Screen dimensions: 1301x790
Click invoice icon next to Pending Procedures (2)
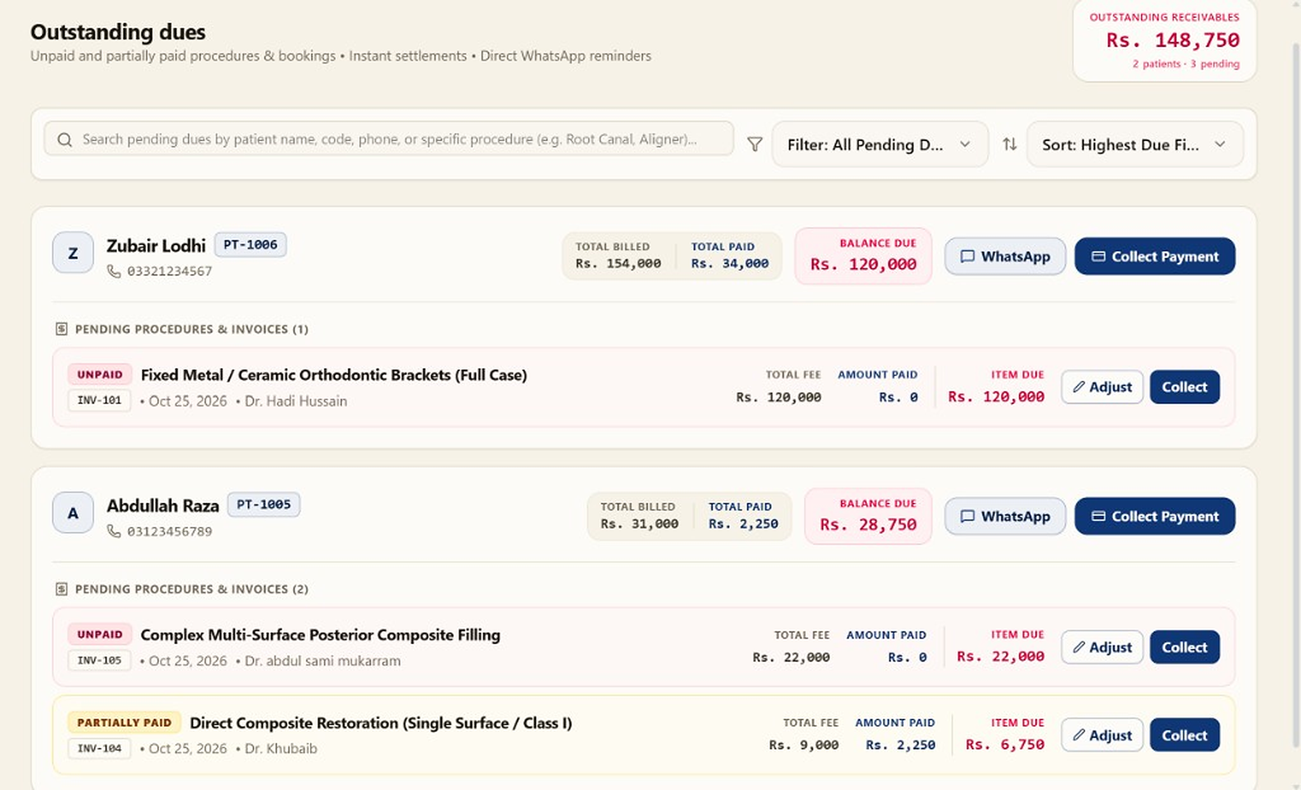[61, 589]
